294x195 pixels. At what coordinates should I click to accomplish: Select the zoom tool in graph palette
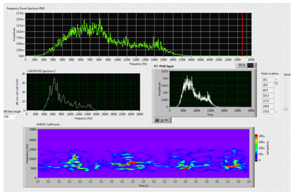point(161,120)
